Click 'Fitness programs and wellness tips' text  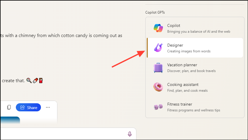193,110
